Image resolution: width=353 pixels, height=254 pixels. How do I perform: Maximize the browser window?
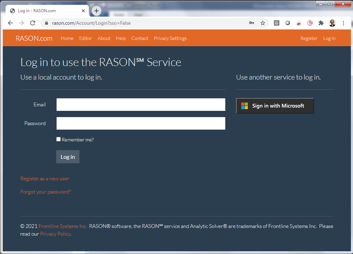330,4
